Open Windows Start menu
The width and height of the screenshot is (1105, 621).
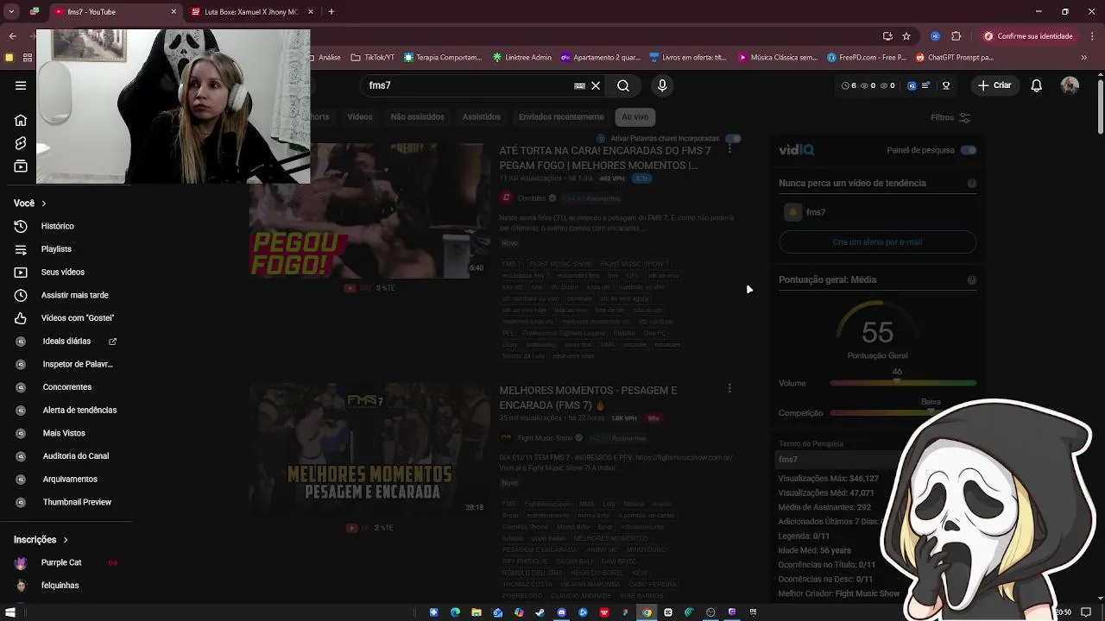10,612
